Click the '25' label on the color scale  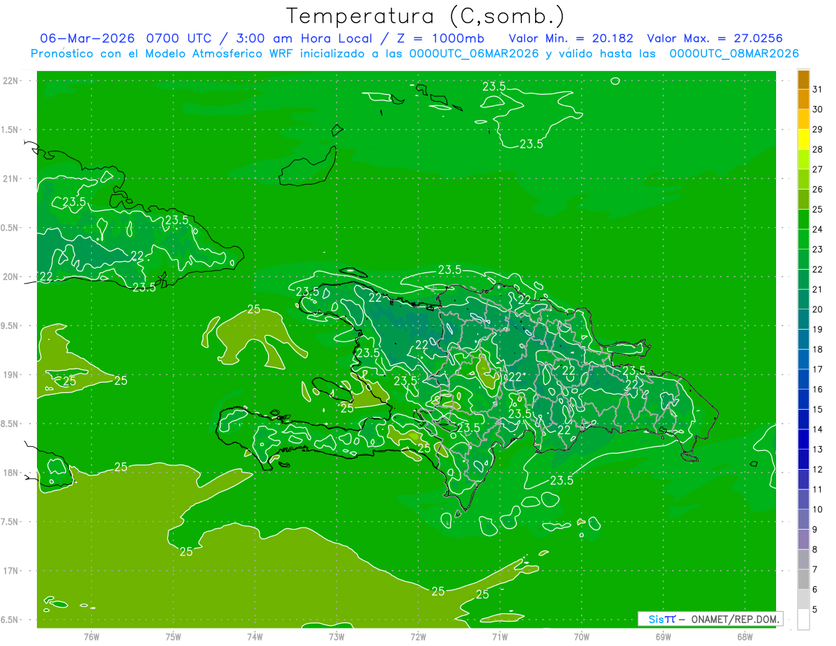(817, 209)
